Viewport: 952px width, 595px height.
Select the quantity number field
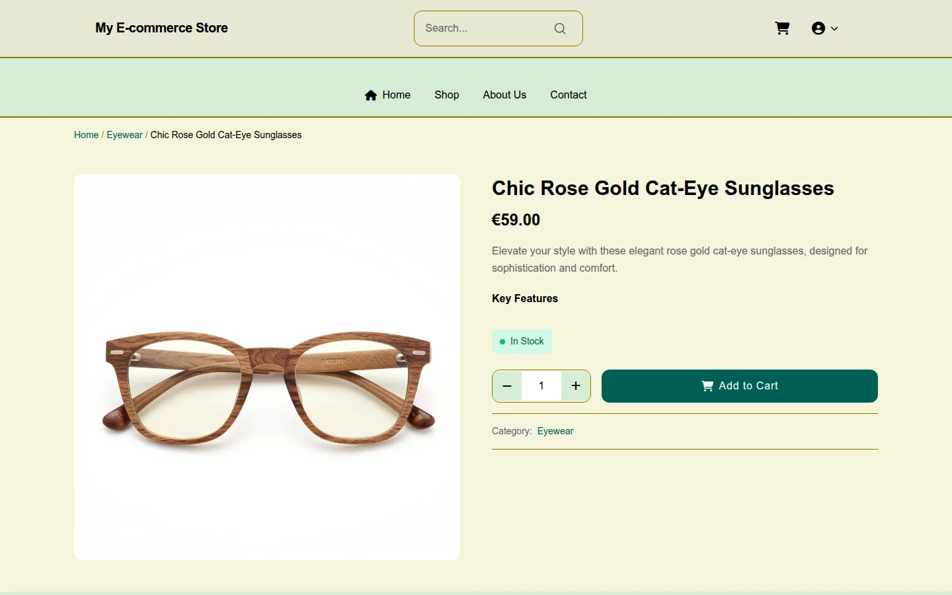point(541,386)
